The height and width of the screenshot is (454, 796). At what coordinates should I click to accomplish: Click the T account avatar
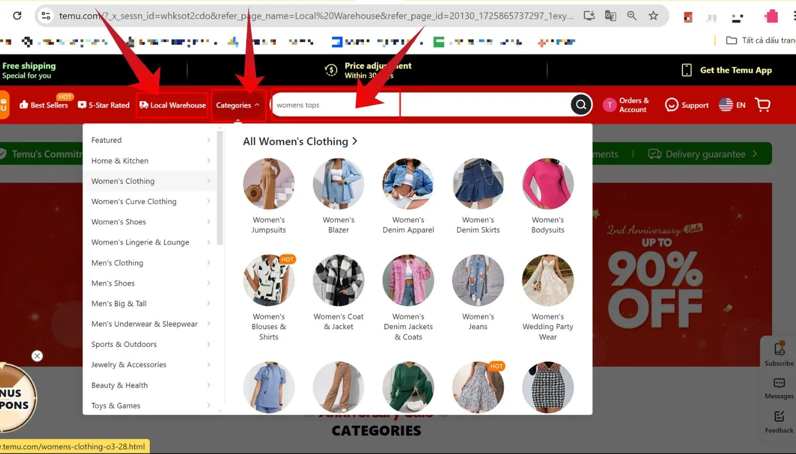[610, 105]
